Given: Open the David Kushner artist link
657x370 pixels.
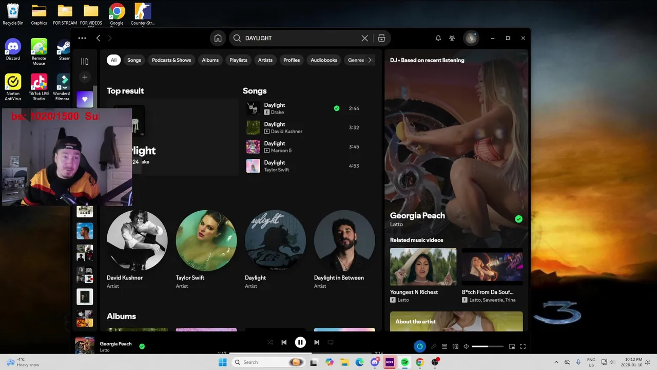Looking at the screenshot, I should (286, 131).
